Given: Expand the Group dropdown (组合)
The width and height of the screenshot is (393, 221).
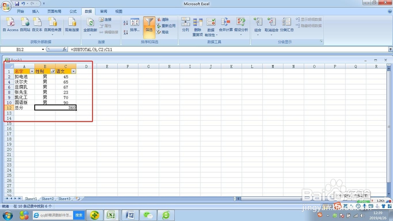Looking at the screenshot, I should click(x=258, y=35).
